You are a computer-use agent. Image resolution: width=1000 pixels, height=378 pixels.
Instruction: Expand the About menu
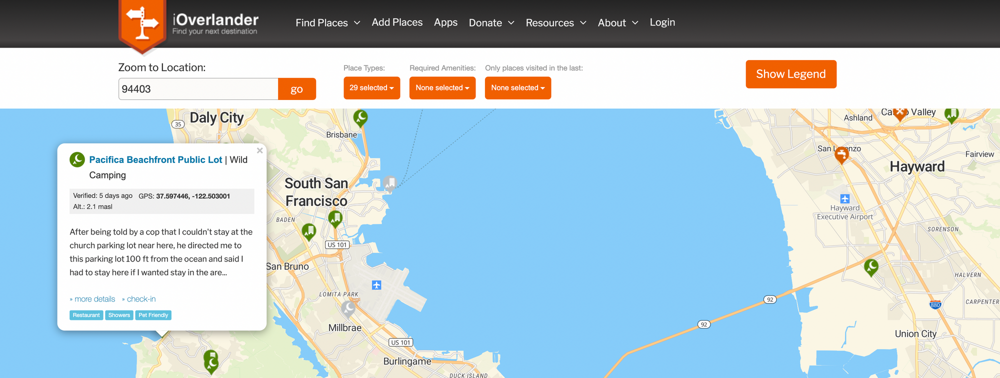pos(618,23)
